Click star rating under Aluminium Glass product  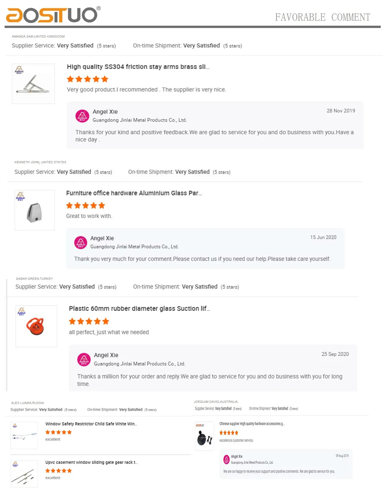(85, 205)
